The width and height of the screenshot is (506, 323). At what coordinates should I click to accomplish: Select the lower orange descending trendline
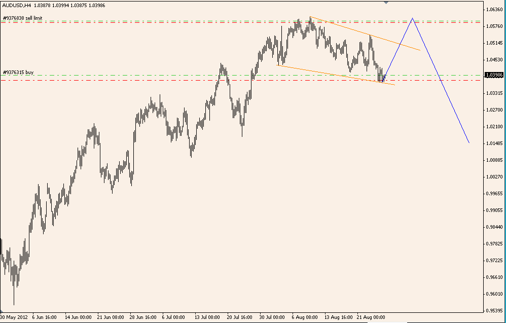tap(336, 75)
